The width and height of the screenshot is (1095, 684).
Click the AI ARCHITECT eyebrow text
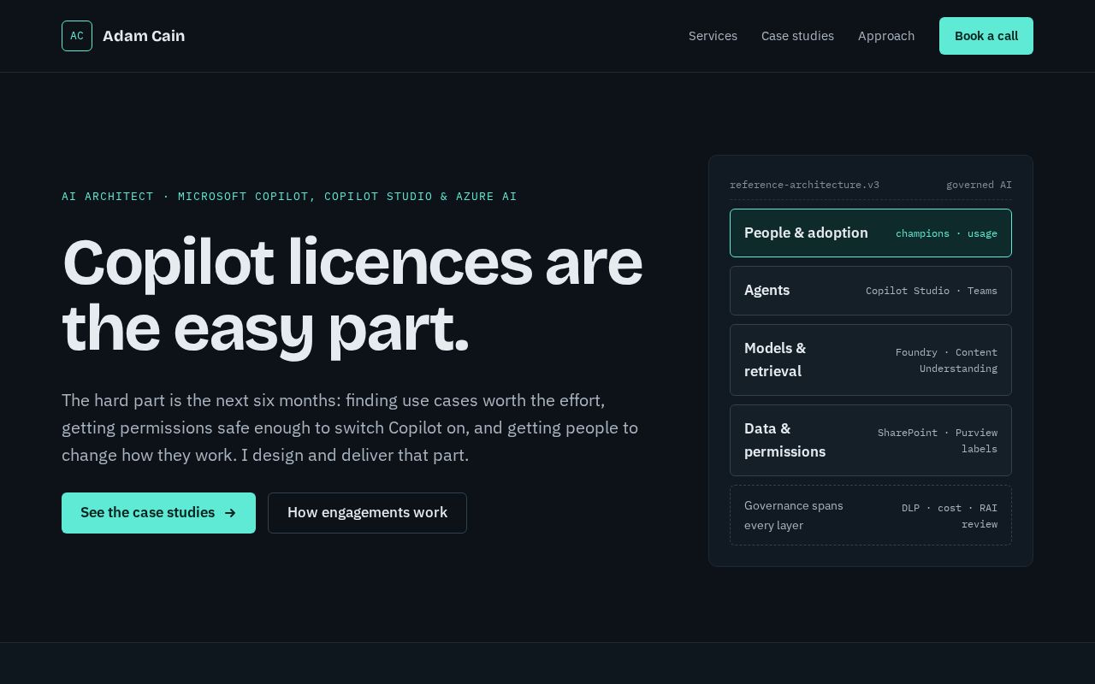pyautogui.click(x=289, y=197)
